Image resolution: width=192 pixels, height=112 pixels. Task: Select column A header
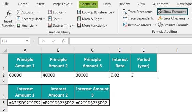point(25,50)
